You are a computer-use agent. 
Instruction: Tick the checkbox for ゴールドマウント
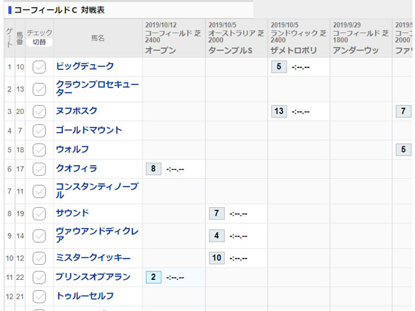tap(39, 131)
